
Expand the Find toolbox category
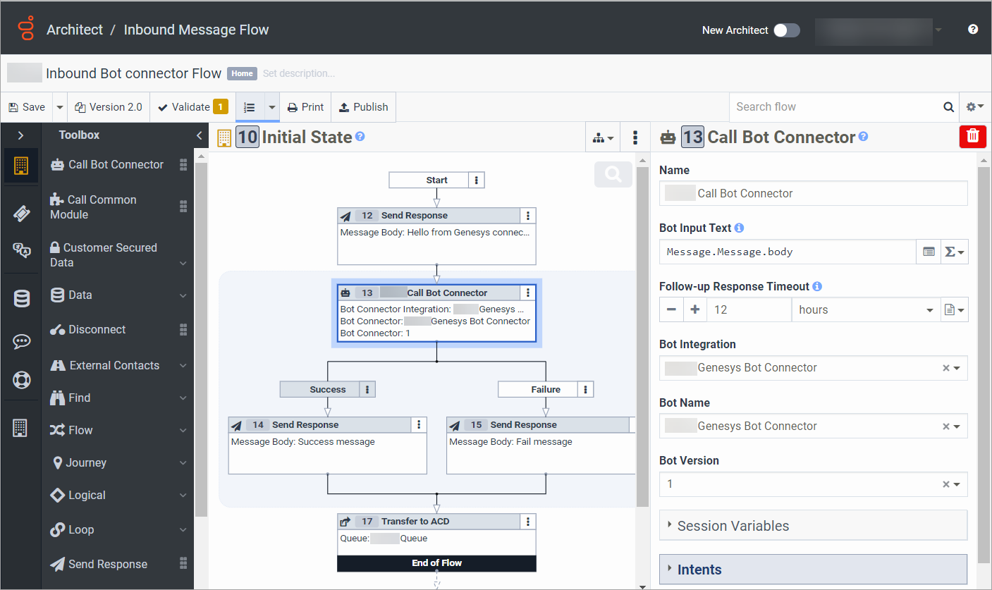(x=118, y=398)
